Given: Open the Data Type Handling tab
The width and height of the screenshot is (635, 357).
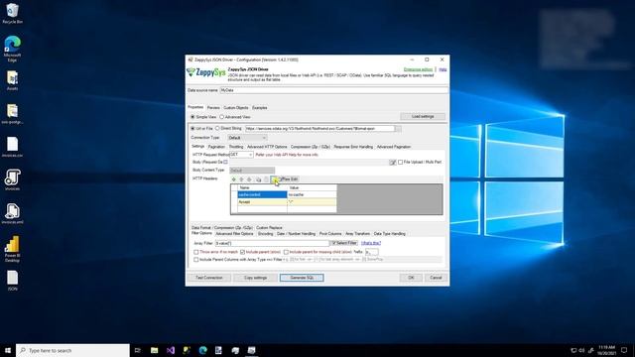Looking at the screenshot, I should click(x=389, y=234).
